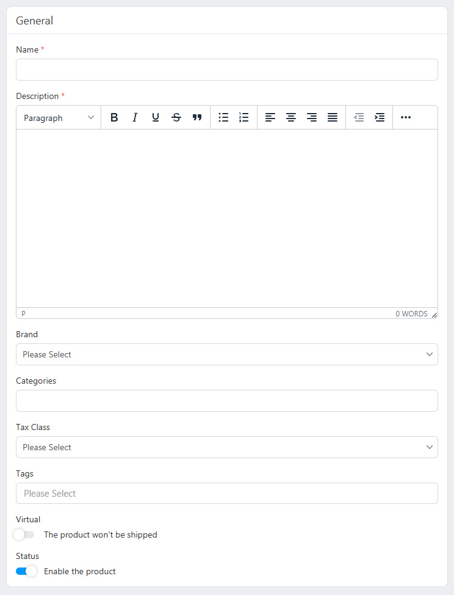Center align the description text

click(x=291, y=117)
